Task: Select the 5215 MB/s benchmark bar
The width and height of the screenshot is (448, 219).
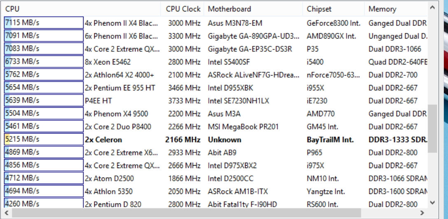Action: pos(44,139)
